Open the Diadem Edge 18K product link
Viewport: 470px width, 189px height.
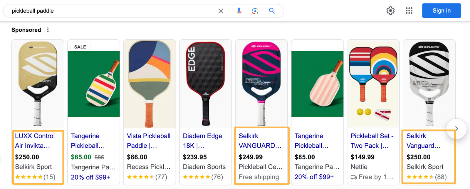(x=202, y=141)
